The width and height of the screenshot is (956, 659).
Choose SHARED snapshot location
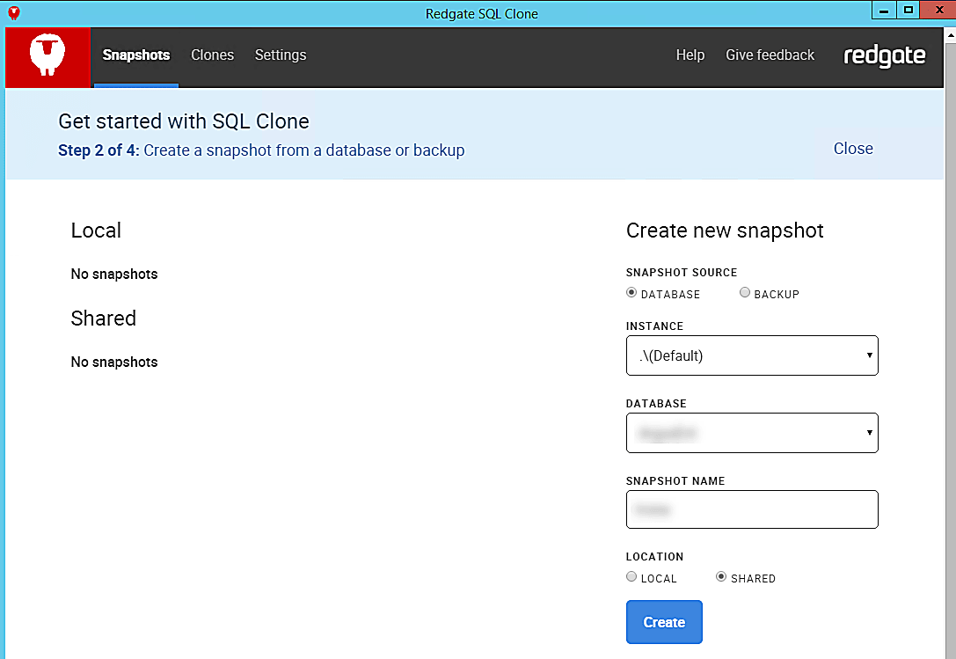coord(720,575)
